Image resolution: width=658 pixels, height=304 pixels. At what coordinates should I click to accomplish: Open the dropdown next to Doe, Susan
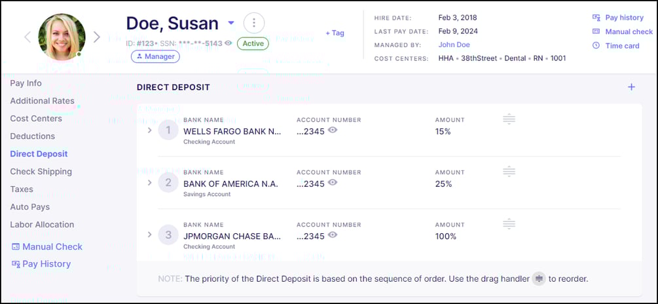pyautogui.click(x=231, y=23)
